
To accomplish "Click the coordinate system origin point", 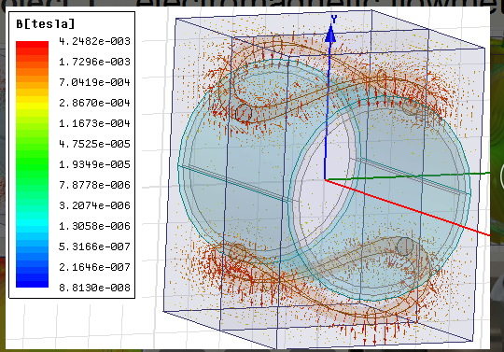I will coord(325,179).
